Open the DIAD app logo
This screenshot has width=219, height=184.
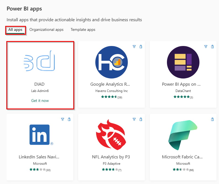point(39,61)
